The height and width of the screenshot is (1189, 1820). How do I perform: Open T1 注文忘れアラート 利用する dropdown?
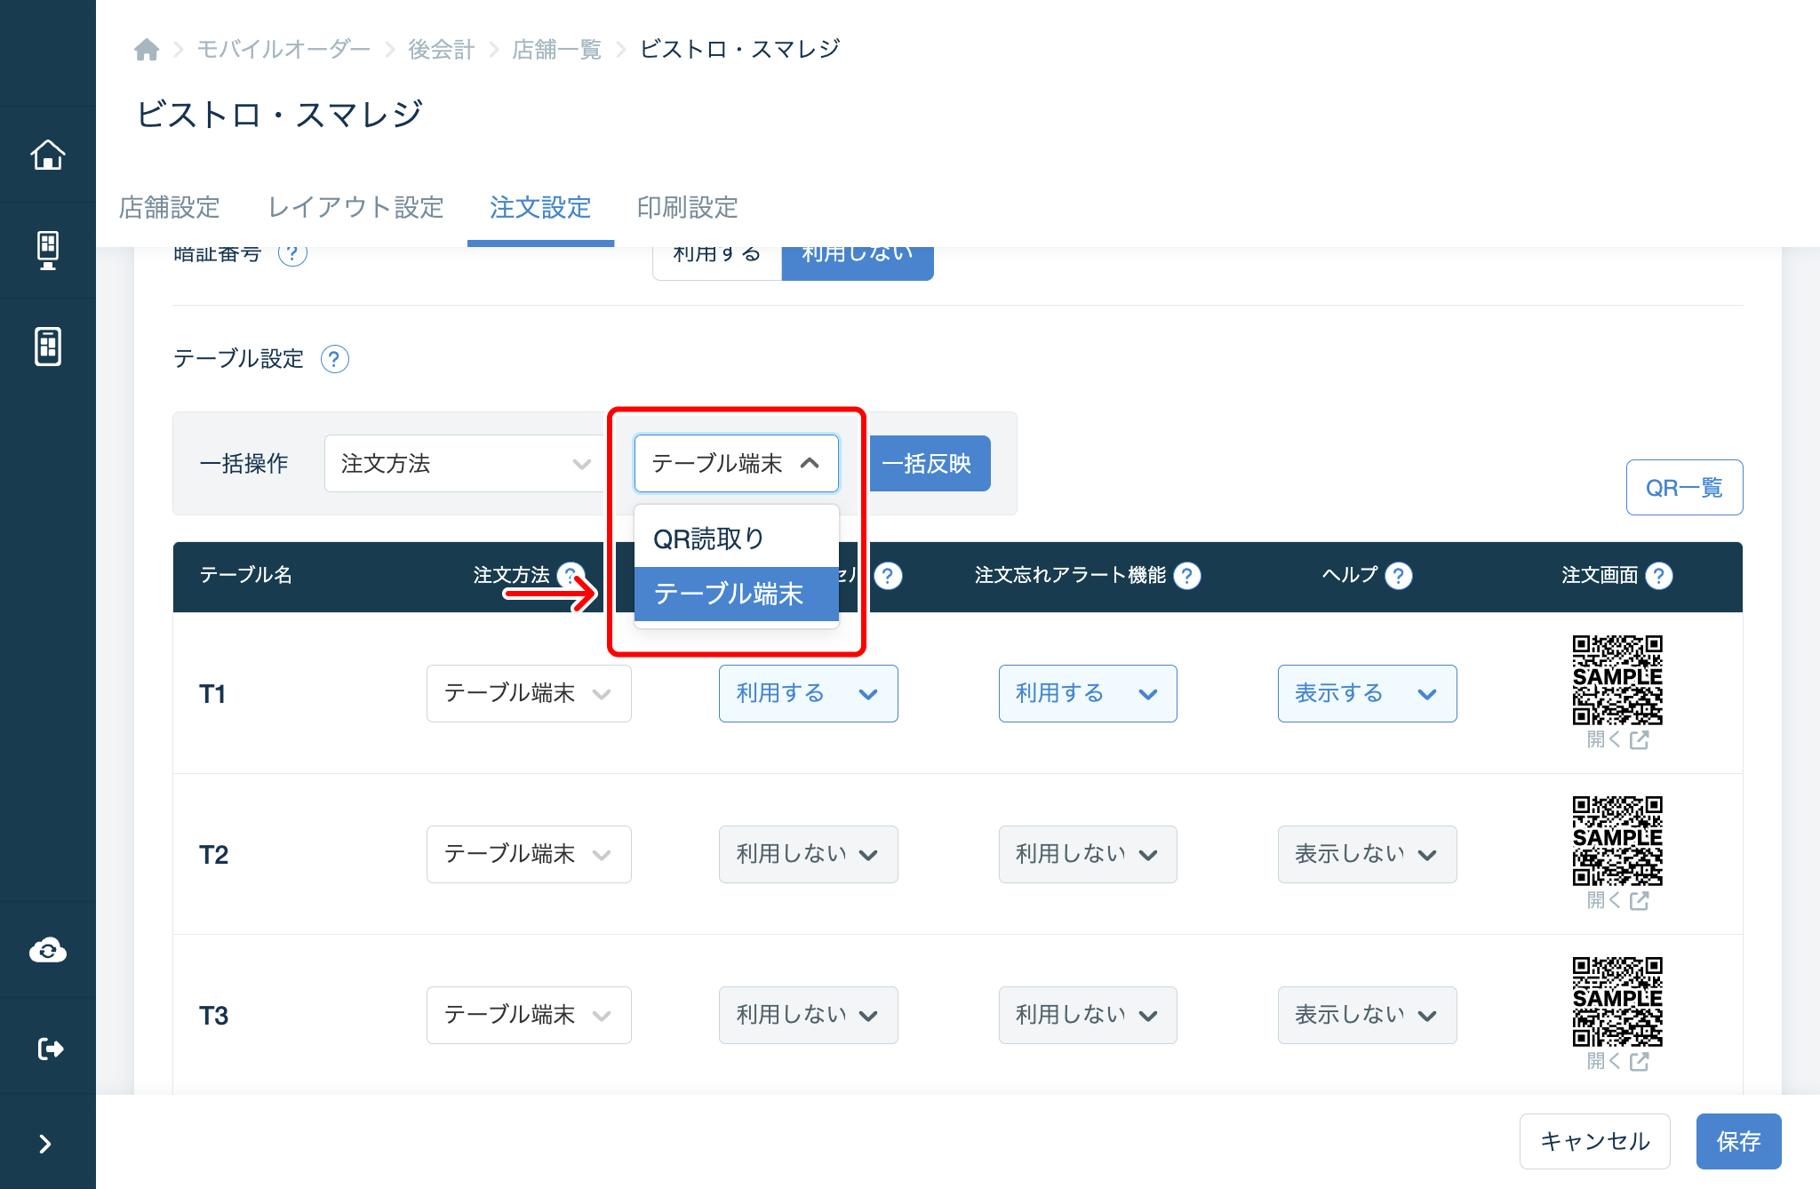coord(1088,693)
